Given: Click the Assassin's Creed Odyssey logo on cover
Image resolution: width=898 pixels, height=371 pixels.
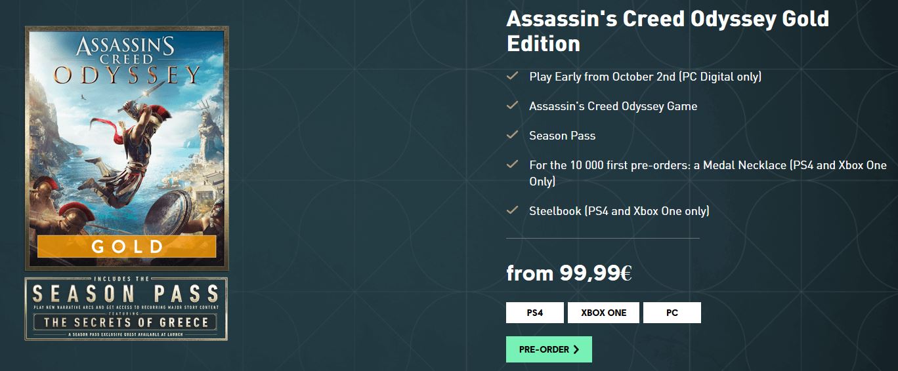Looking at the screenshot, I should (126, 61).
